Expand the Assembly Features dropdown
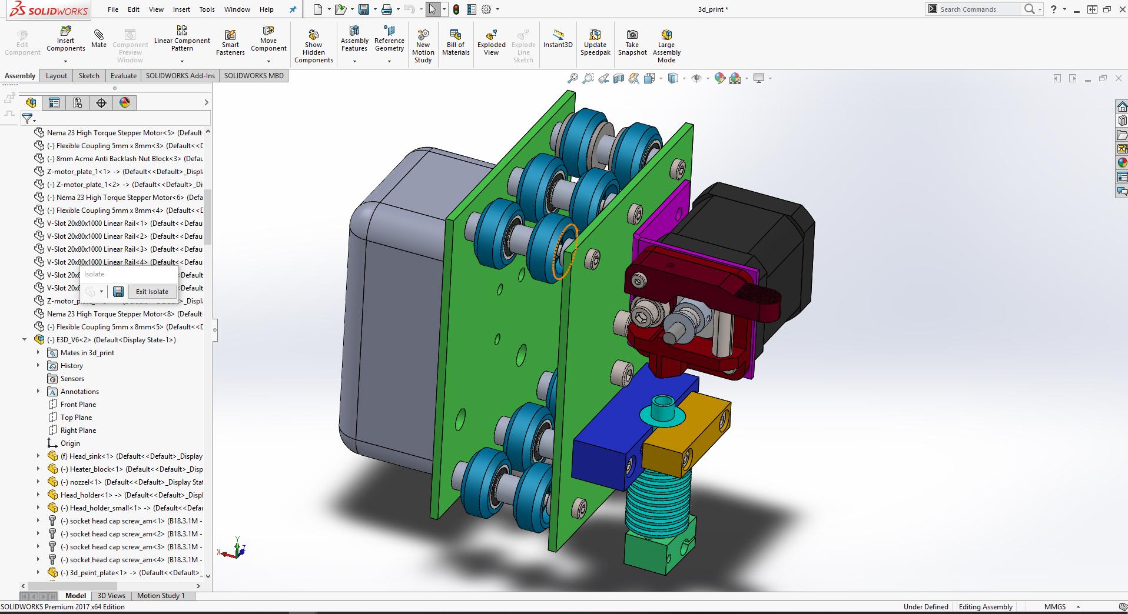Image resolution: width=1128 pixels, height=614 pixels. tap(354, 61)
